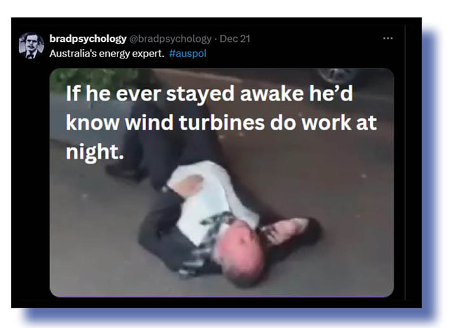Click the word "night." in the caption

[x=95, y=153]
